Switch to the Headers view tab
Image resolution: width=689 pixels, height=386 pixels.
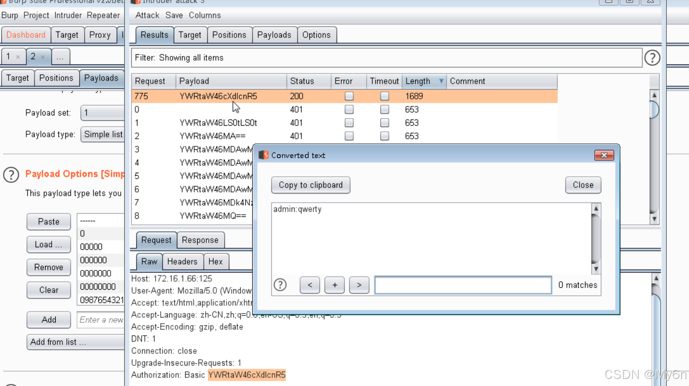(182, 261)
